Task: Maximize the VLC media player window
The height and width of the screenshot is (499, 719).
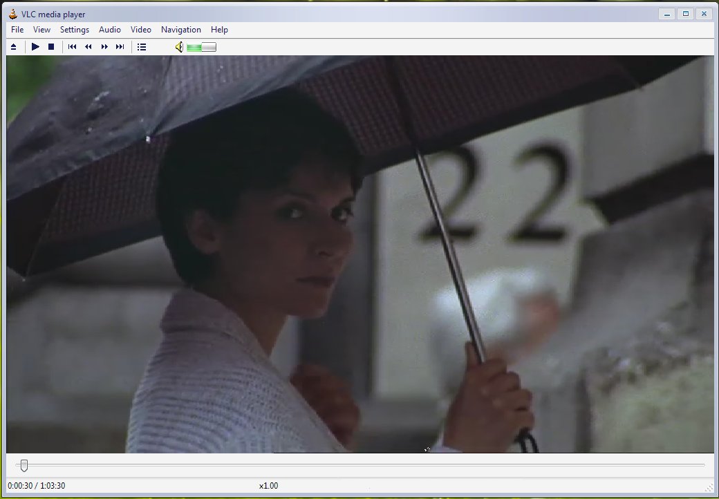Action: click(x=686, y=15)
